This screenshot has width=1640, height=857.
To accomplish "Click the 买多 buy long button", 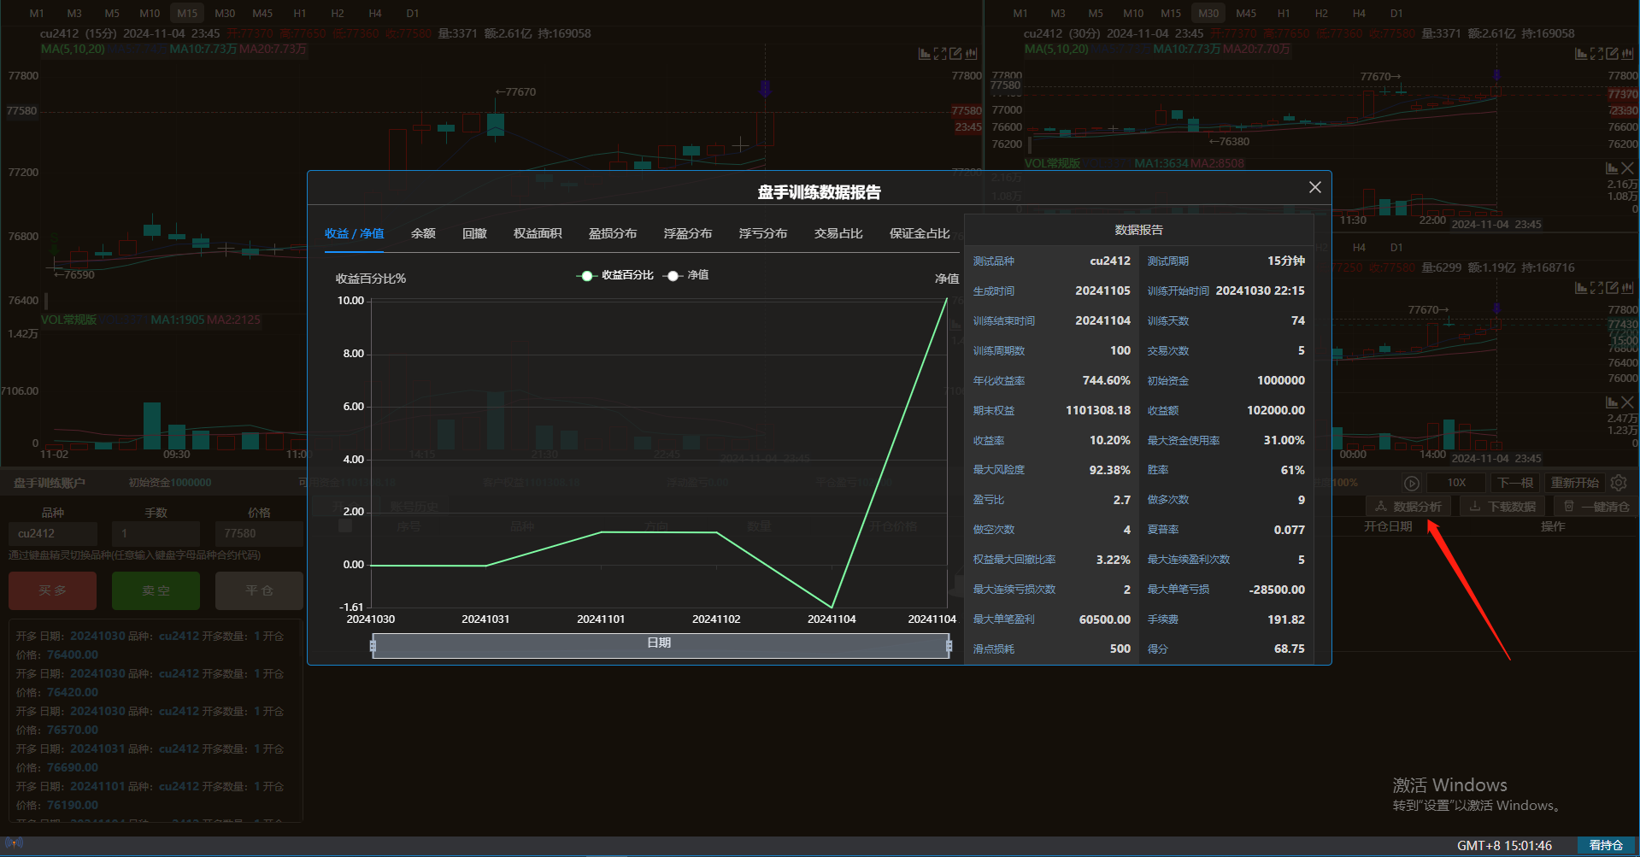I will pyautogui.click(x=52, y=590).
